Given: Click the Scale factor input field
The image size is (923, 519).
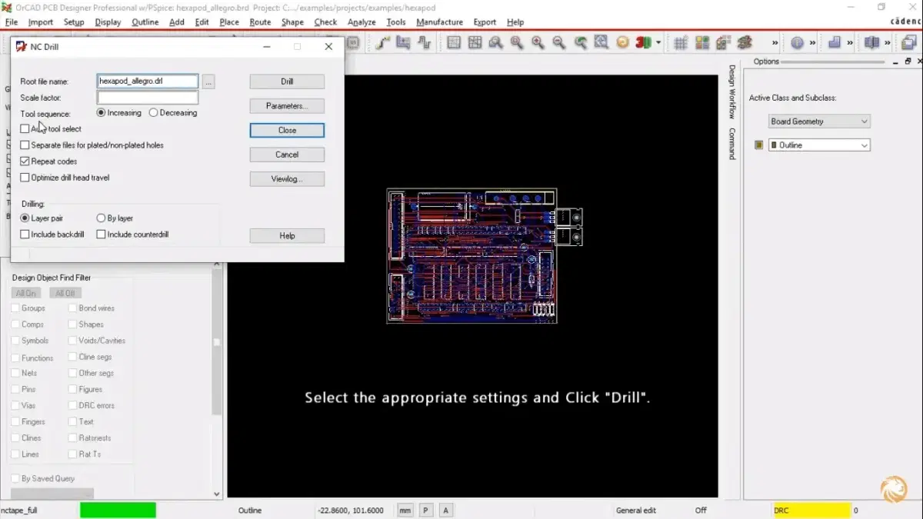Looking at the screenshot, I should coord(148,98).
